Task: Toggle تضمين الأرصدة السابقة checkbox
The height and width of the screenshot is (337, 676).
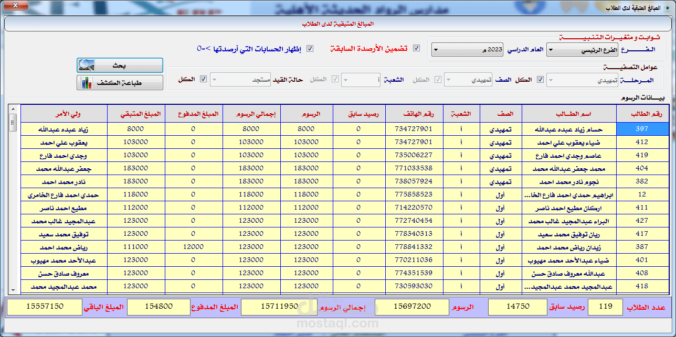Action: coord(417,48)
